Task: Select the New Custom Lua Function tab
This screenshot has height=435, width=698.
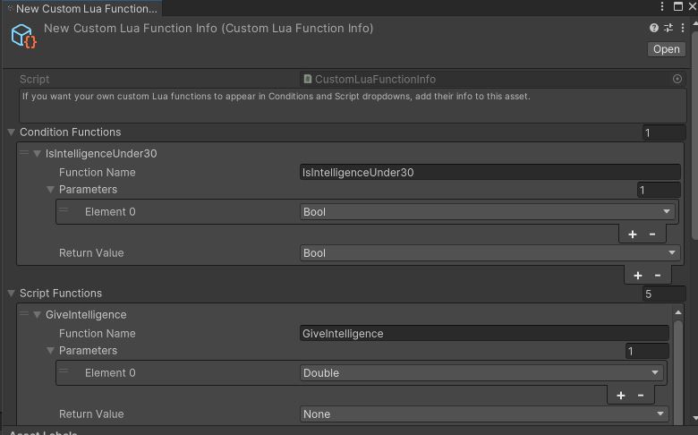Action: 82,8
